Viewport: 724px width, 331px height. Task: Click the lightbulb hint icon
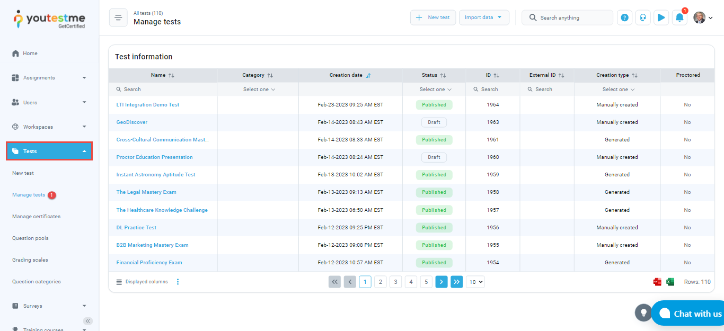pos(643,312)
